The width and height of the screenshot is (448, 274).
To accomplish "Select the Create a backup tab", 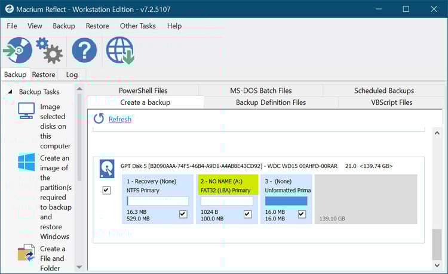I will point(145,102).
